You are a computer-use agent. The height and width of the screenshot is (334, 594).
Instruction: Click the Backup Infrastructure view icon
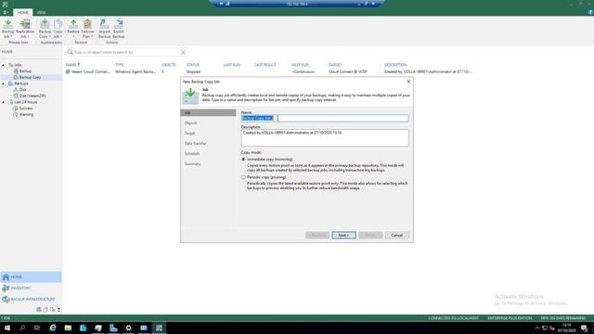tap(6, 299)
